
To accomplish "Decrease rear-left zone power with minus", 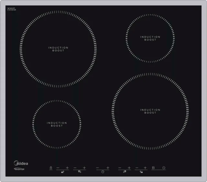I will [75, 168].
